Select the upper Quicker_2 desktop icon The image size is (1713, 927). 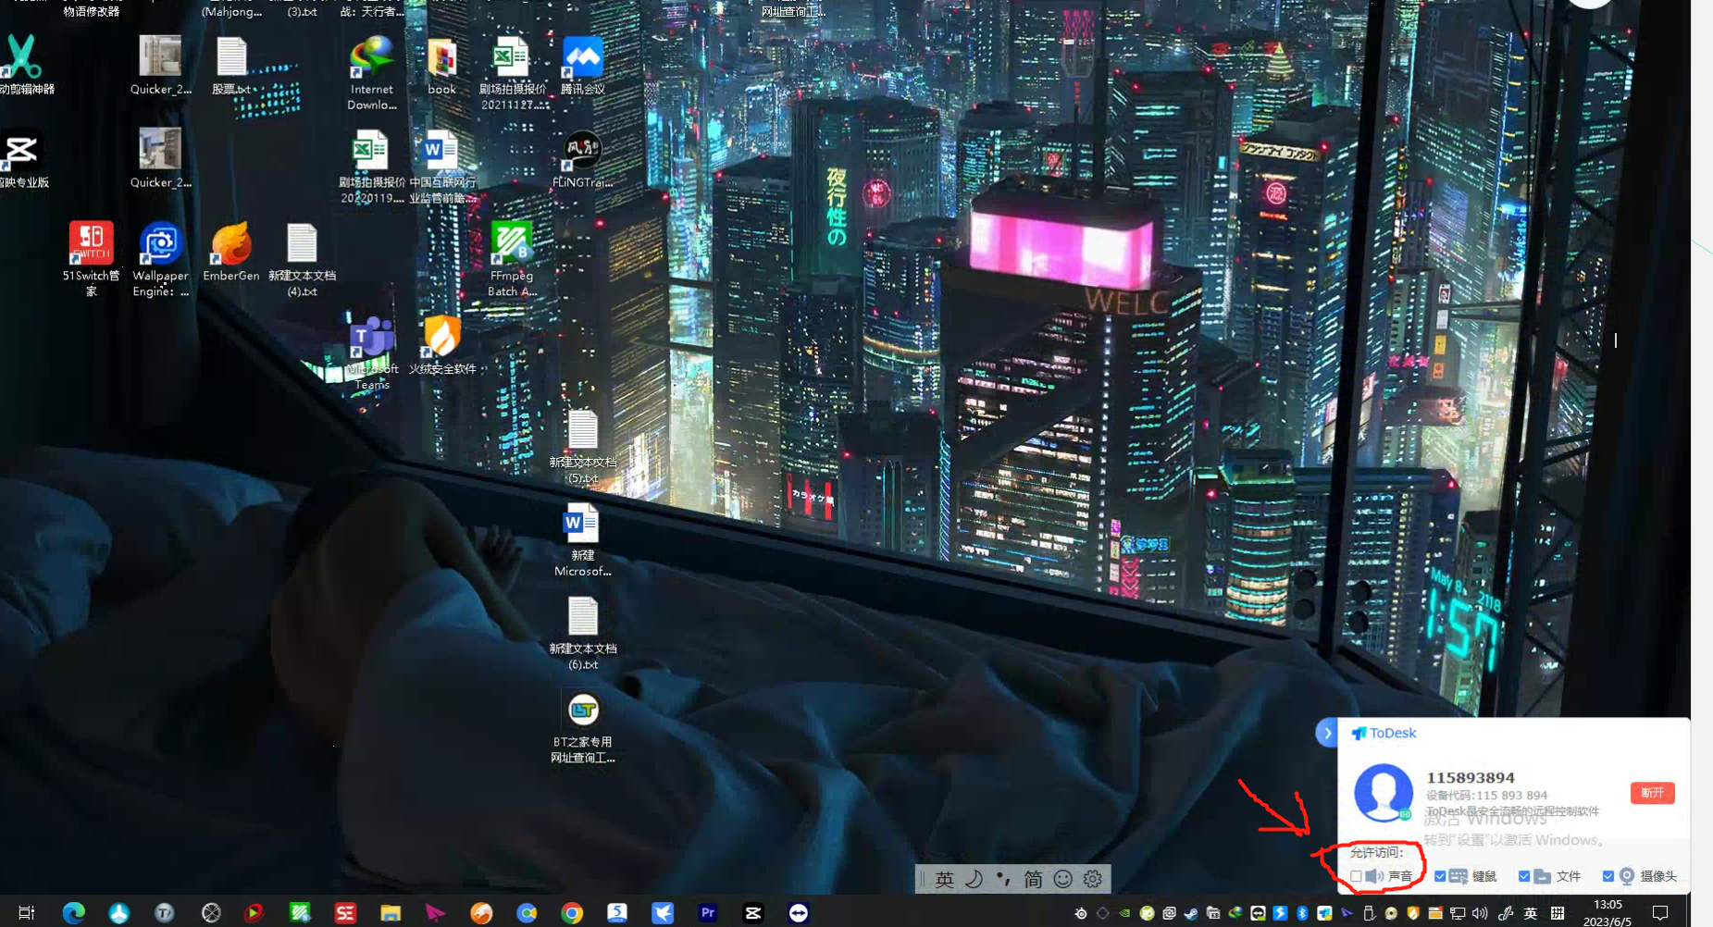[x=160, y=65]
